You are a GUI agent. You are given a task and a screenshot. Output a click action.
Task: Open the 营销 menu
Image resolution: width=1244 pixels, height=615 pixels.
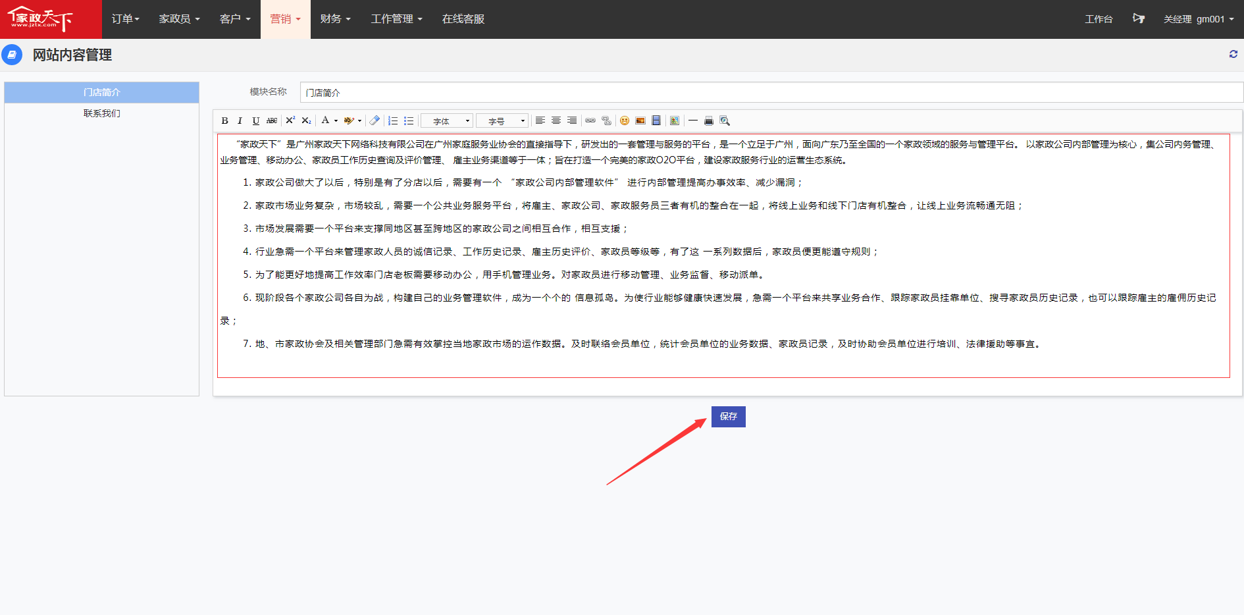point(285,19)
